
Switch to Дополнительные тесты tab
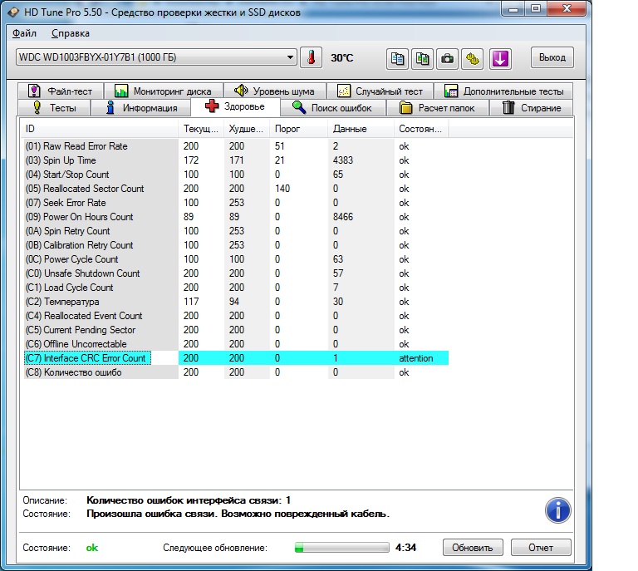click(503, 91)
